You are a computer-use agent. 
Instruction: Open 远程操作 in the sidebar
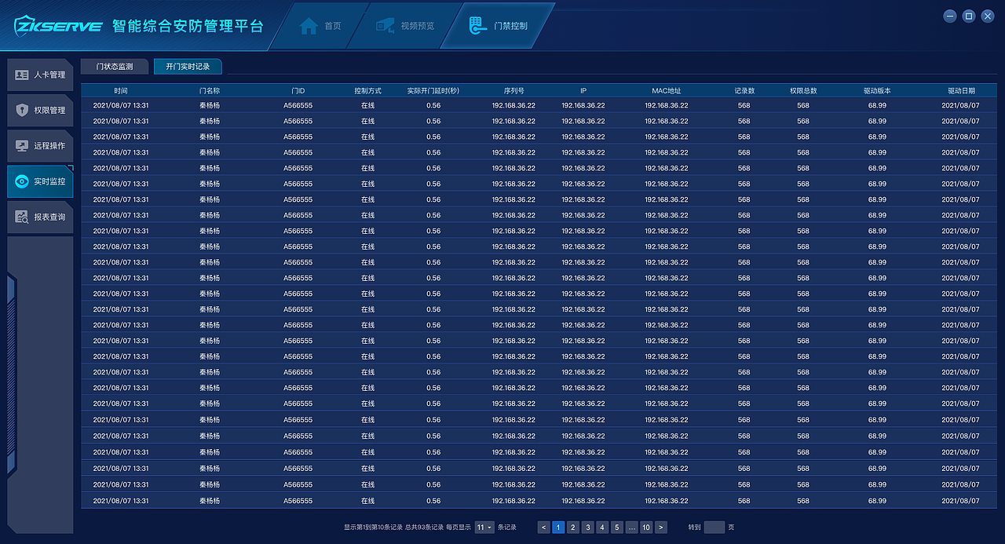[40, 145]
